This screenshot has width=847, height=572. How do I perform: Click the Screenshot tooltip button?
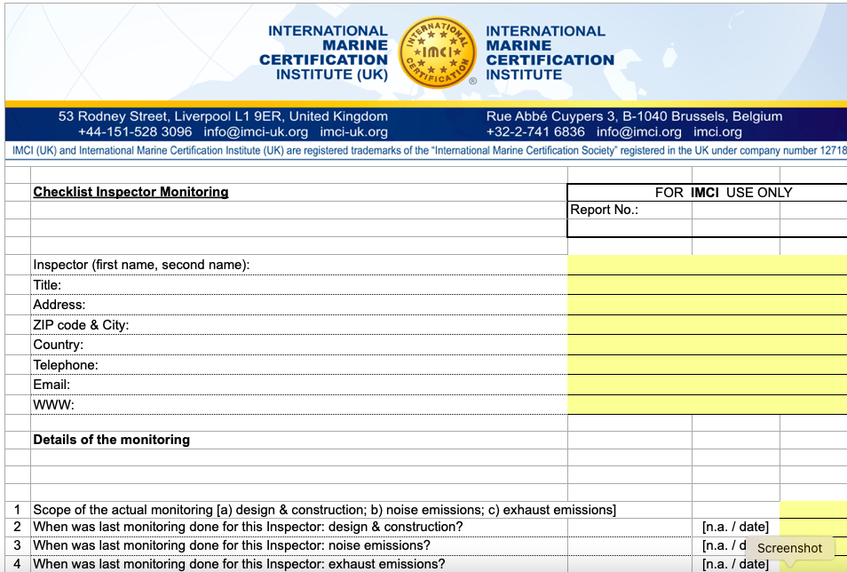click(x=789, y=548)
